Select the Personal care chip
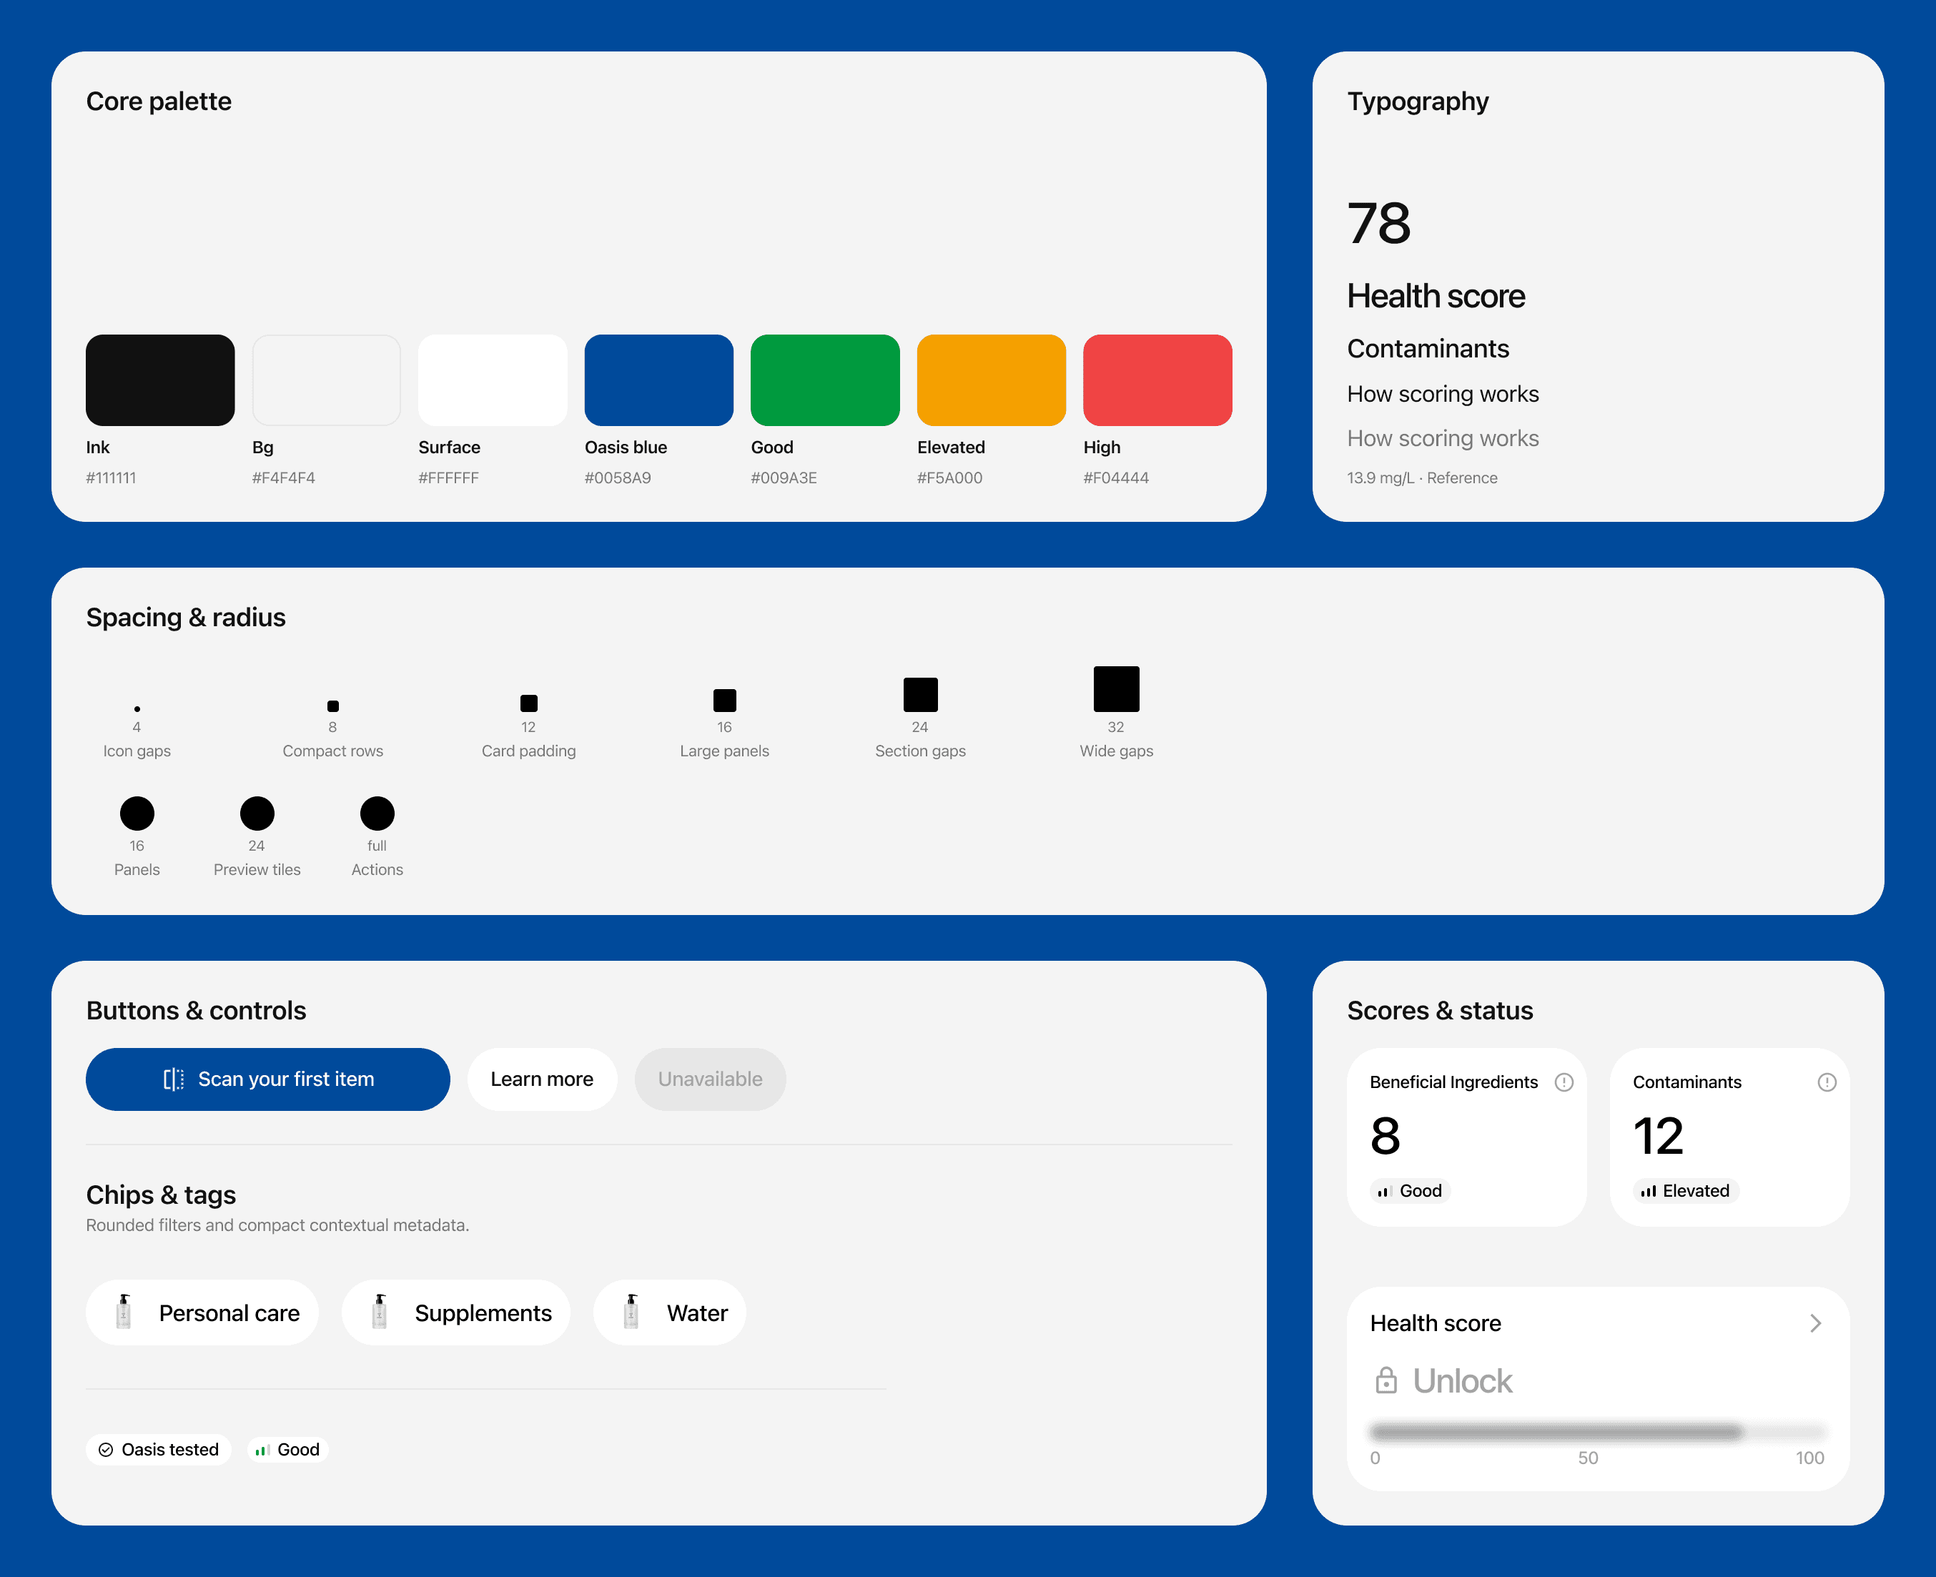Image resolution: width=1936 pixels, height=1577 pixels. click(x=202, y=1312)
